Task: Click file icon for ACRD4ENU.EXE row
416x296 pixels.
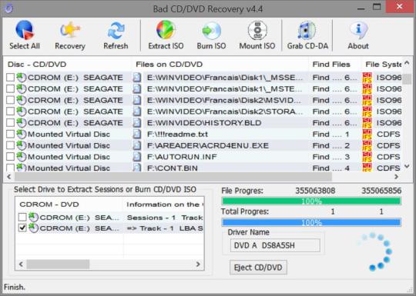Action: pyautogui.click(x=137, y=145)
